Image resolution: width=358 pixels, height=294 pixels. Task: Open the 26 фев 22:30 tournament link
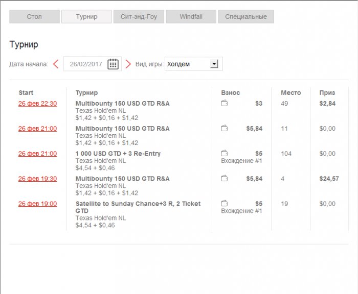point(38,104)
